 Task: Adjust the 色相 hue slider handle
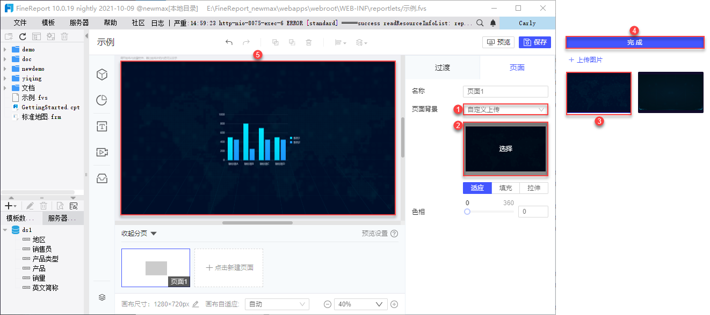click(x=467, y=212)
